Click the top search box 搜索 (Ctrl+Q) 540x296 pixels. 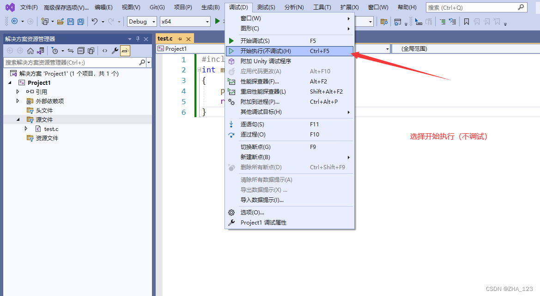[476, 7]
